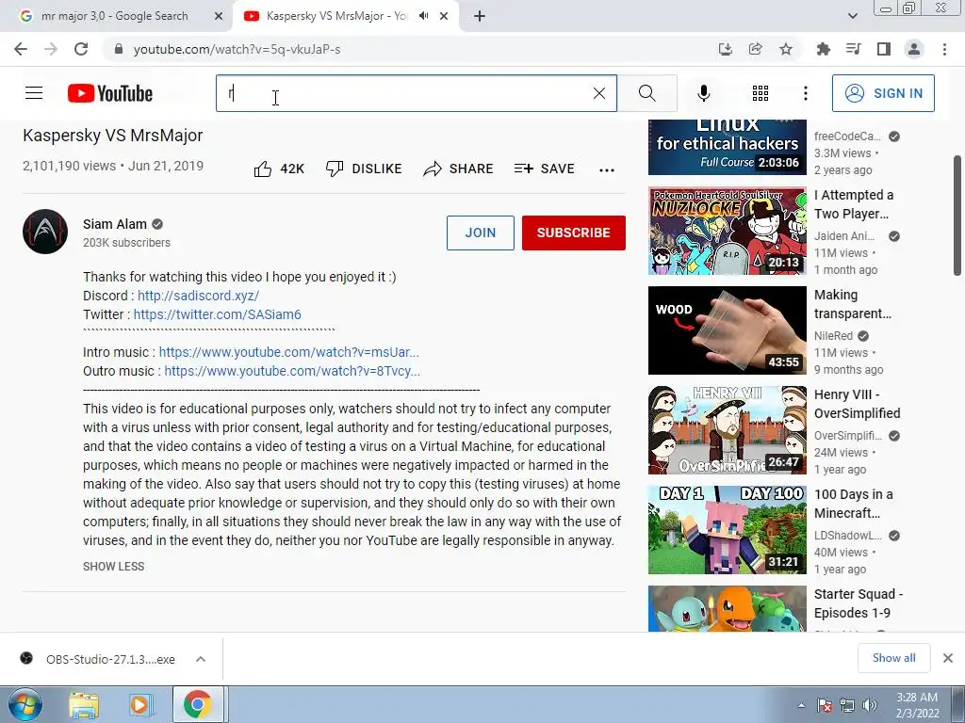The height and width of the screenshot is (723, 965).
Task: Go back with the browser back arrow
Action: click(21, 49)
